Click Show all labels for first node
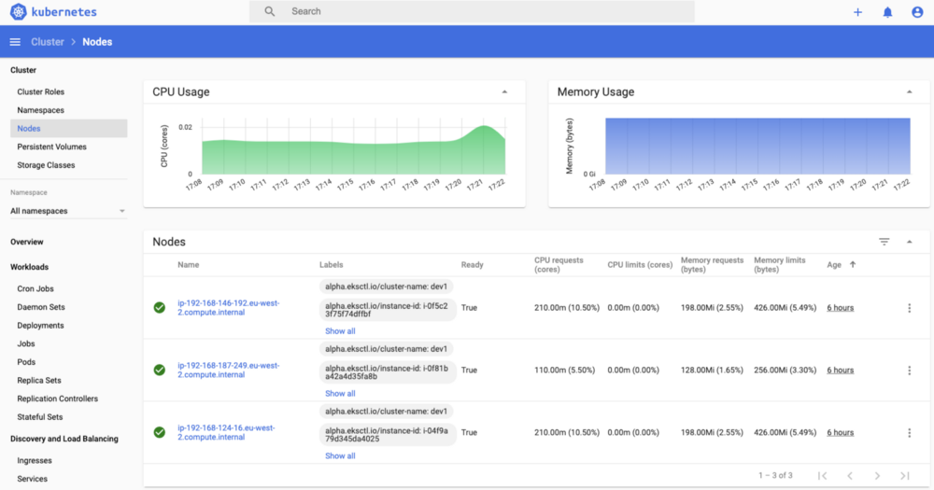934x490 pixels. tap(340, 331)
